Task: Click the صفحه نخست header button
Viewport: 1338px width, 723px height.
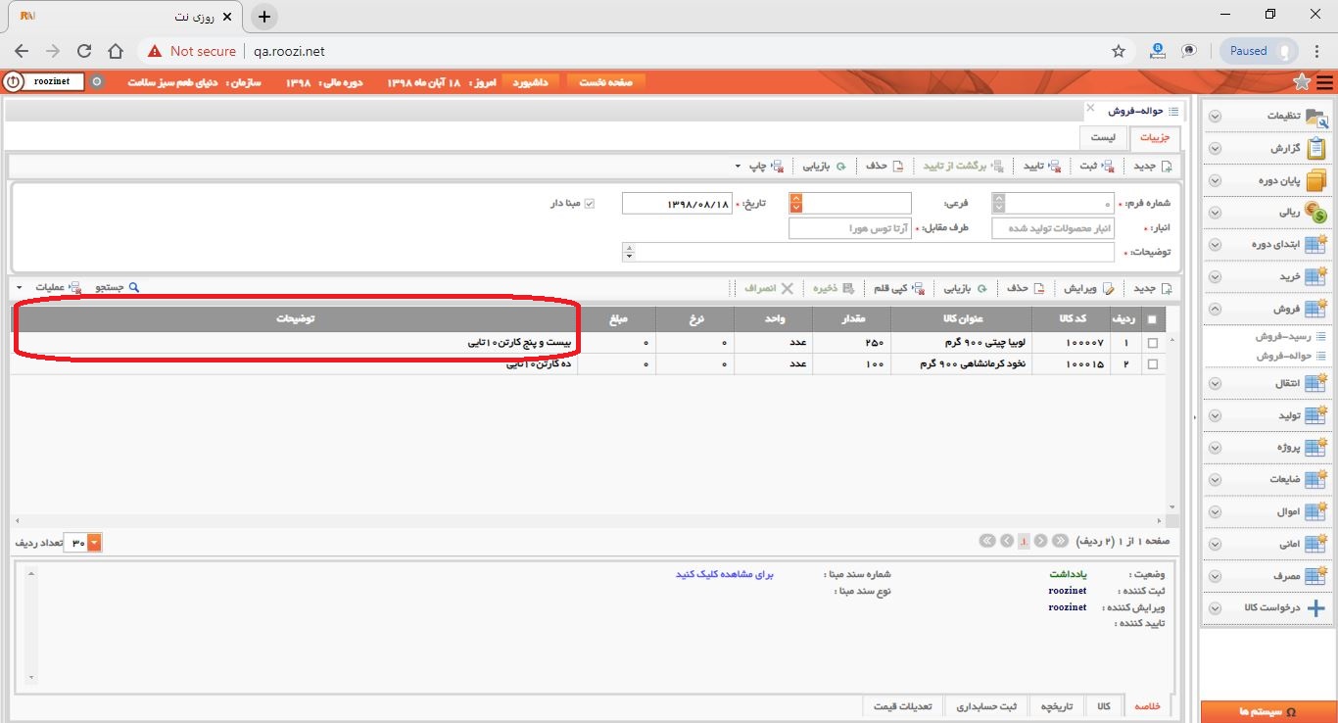Action: [x=606, y=82]
